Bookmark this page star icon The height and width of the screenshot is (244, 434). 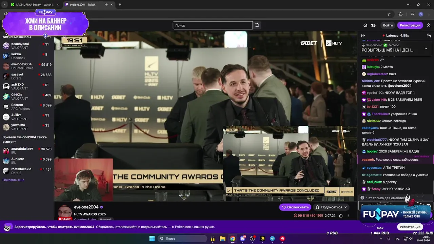pos(389,14)
